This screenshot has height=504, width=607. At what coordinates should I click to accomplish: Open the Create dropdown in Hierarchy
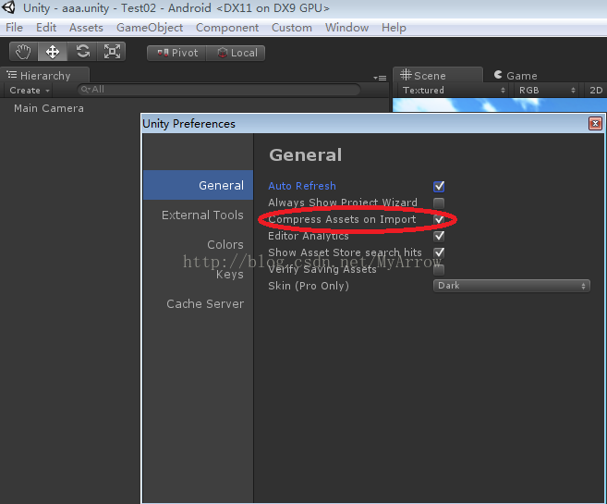pyautogui.click(x=30, y=91)
